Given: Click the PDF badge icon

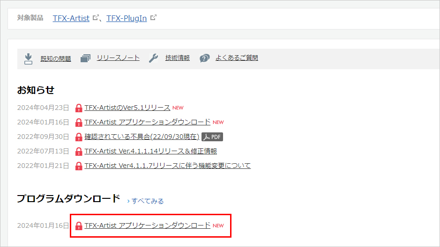Looking at the screenshot, I should click(212, 137).
